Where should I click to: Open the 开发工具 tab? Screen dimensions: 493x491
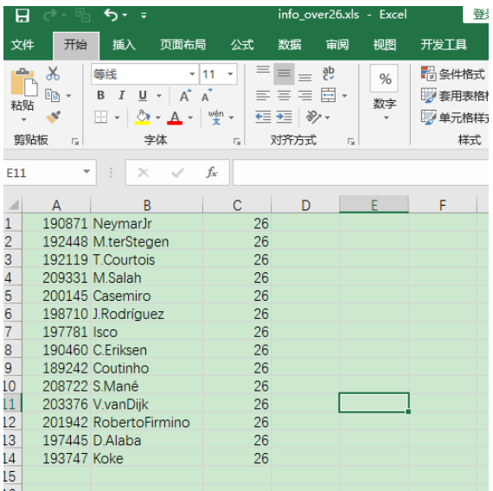click(444, 45)
